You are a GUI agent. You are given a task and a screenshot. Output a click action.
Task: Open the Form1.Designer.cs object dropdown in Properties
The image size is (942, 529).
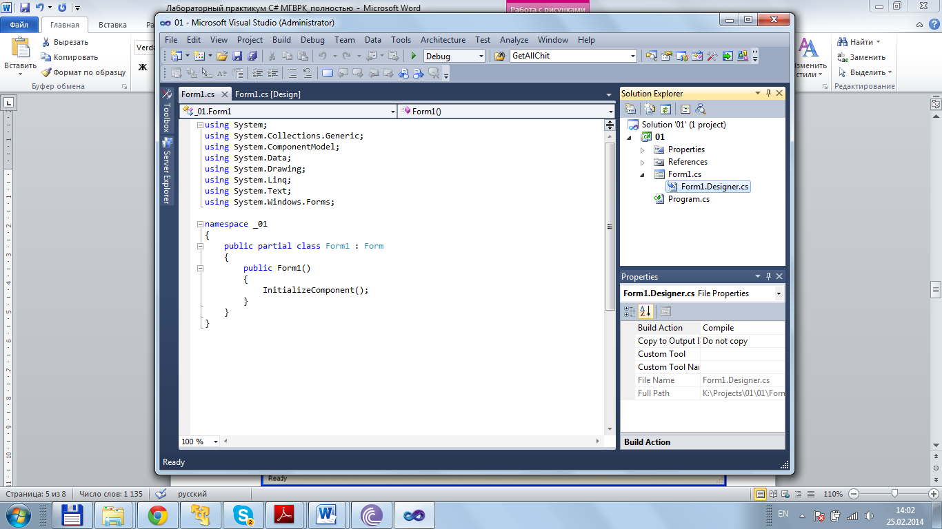779,293
